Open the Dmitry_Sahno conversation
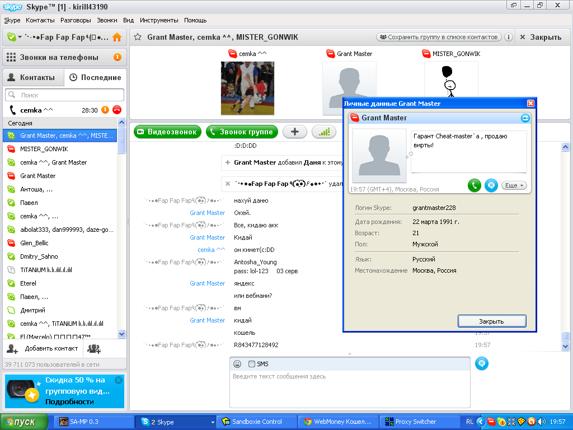 pos(60,256)
